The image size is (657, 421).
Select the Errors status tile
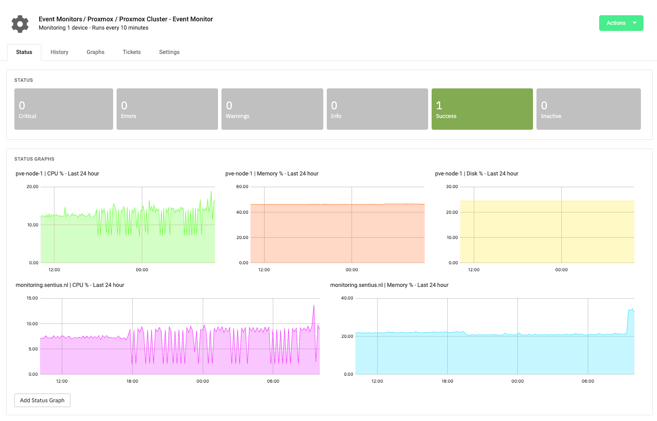tap(167, 109)
